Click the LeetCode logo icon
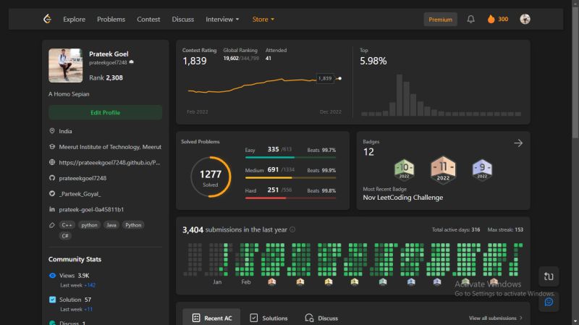Image resolution: width=579 pixels, height=325 pixels. coord(47,19)
